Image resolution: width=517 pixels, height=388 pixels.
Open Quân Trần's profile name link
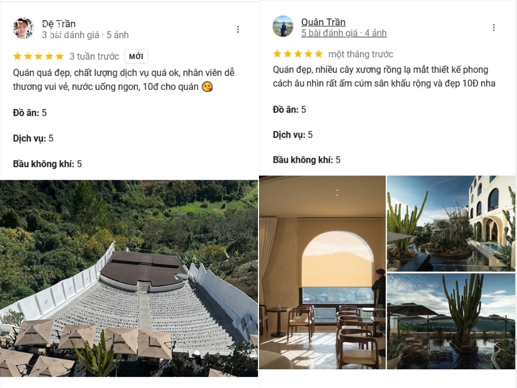tap(323, 22)
